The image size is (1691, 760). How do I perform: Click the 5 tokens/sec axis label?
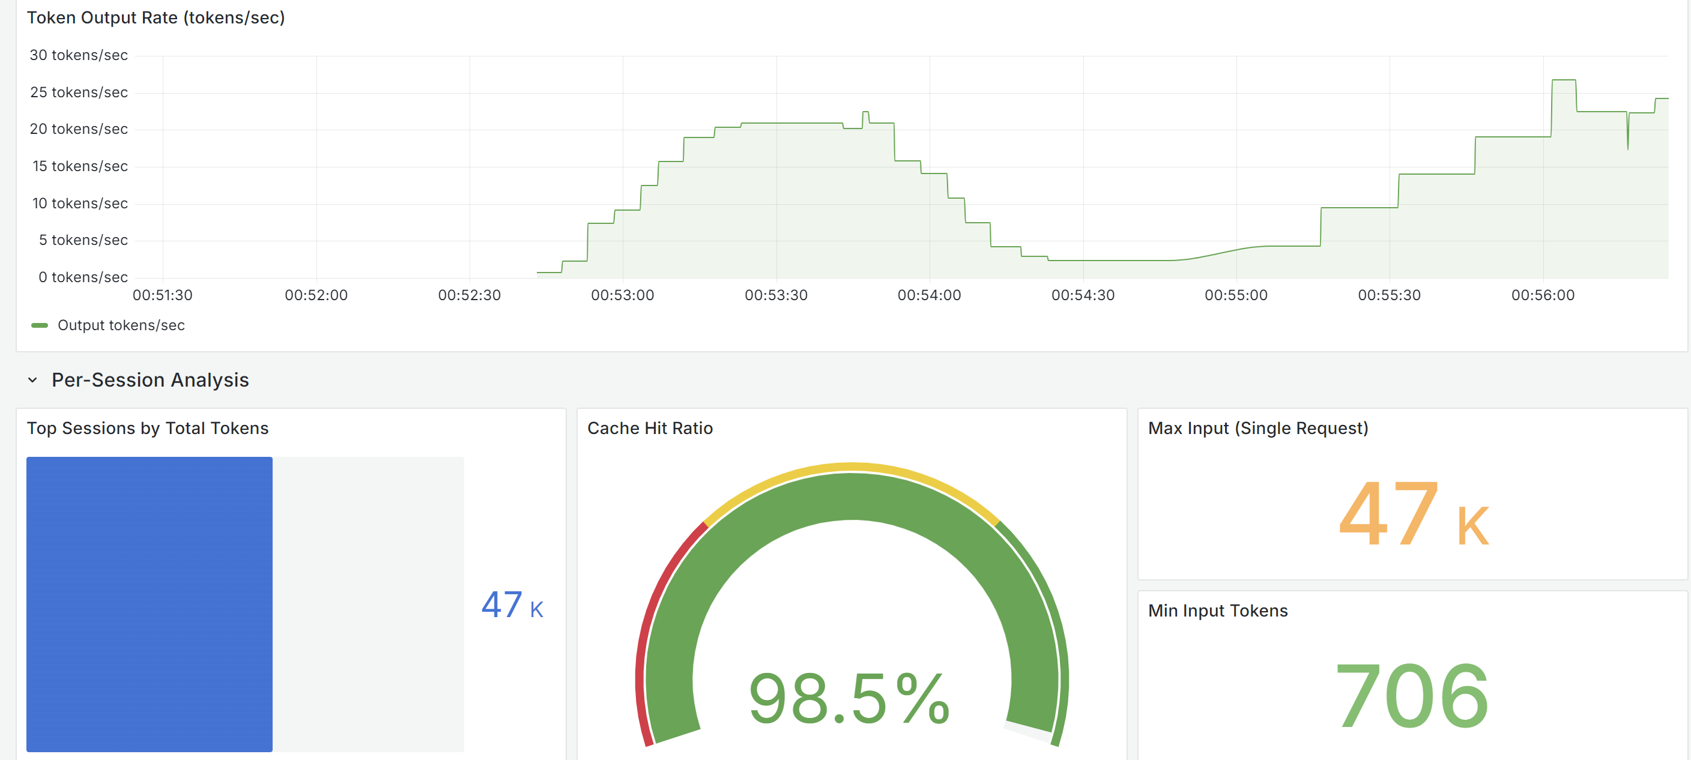[x=83, y=240]
